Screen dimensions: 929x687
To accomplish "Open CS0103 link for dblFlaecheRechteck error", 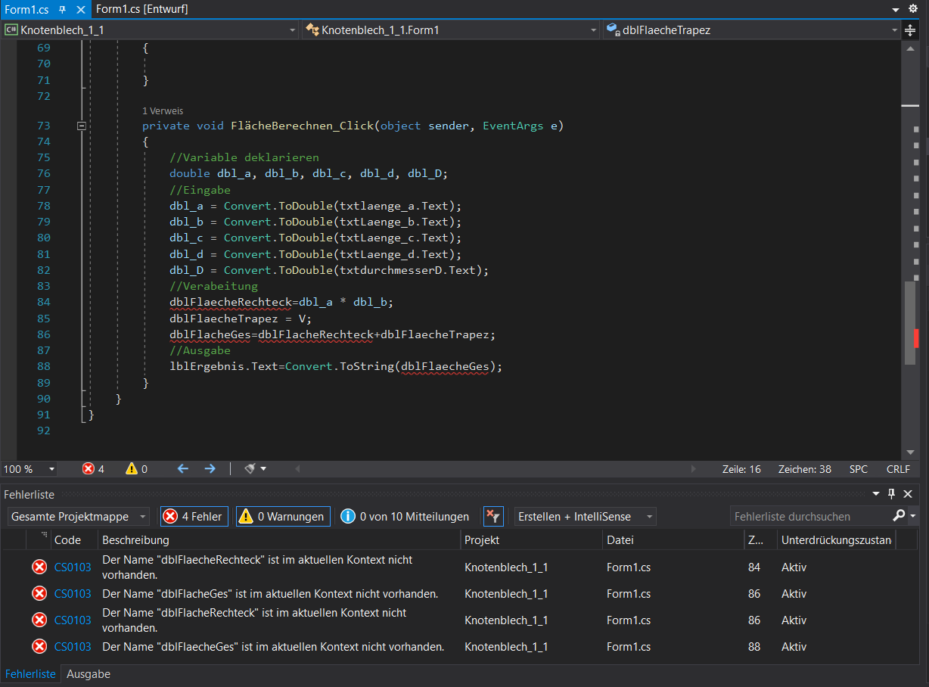I will (x=73, y=567).
